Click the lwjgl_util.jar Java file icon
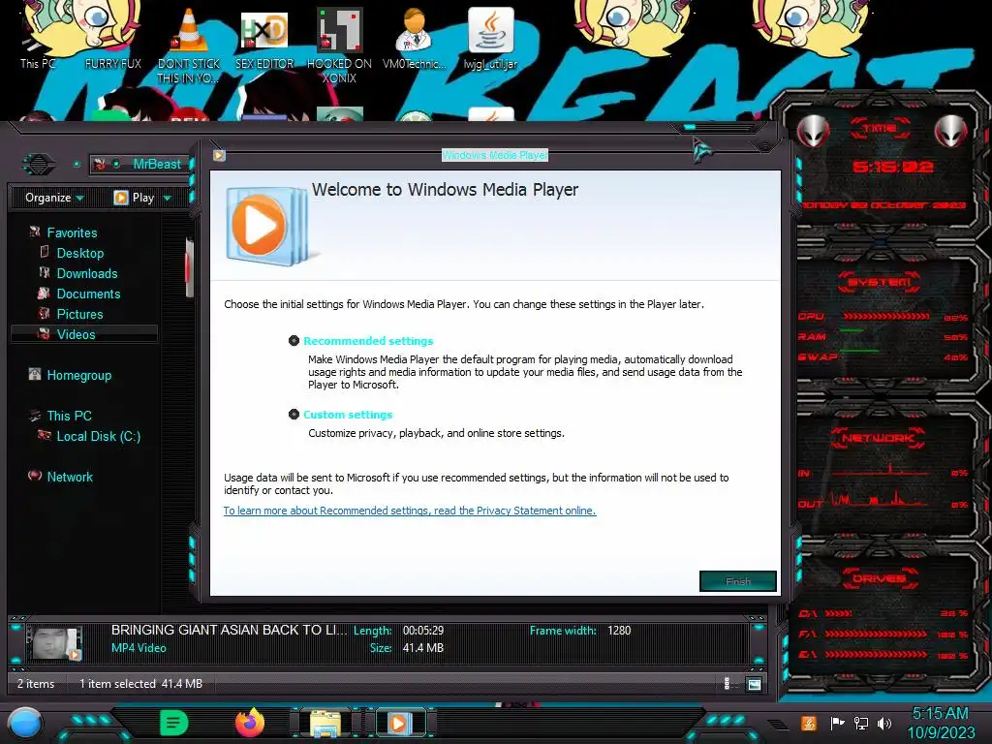 [x=491, y=30]
